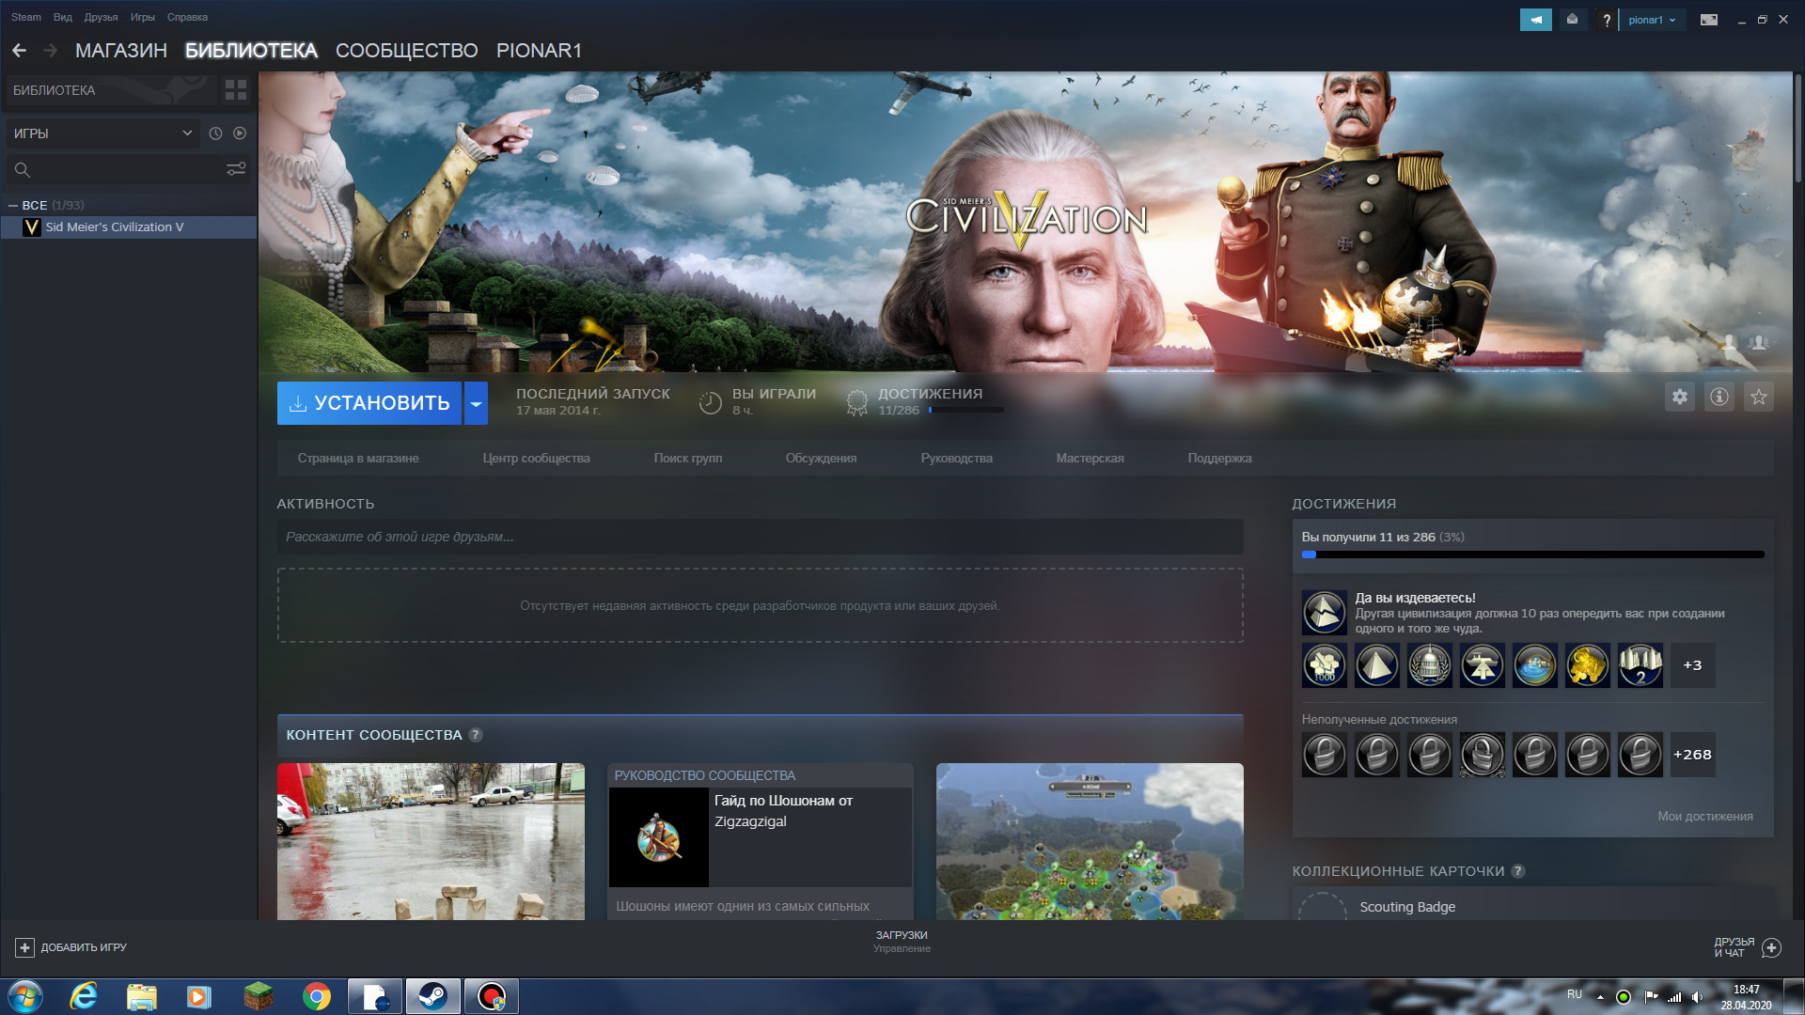
Task: Go back with the left arrow
Action: (x=19, y=51)
